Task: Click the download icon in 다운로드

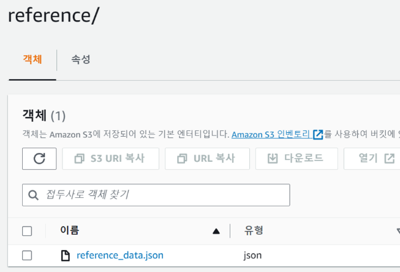Action: tap(273, 159)
